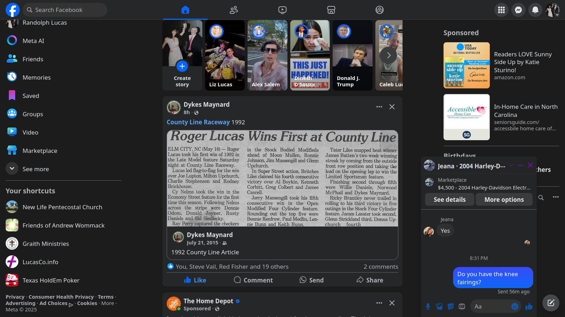Click the voice clip microphone icon in chat
The width and height of the screenshot is (565, 317).
coord(428,306)
